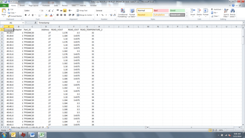
Task: Click the Format Painter brush icon
Action: click(9, 16)
